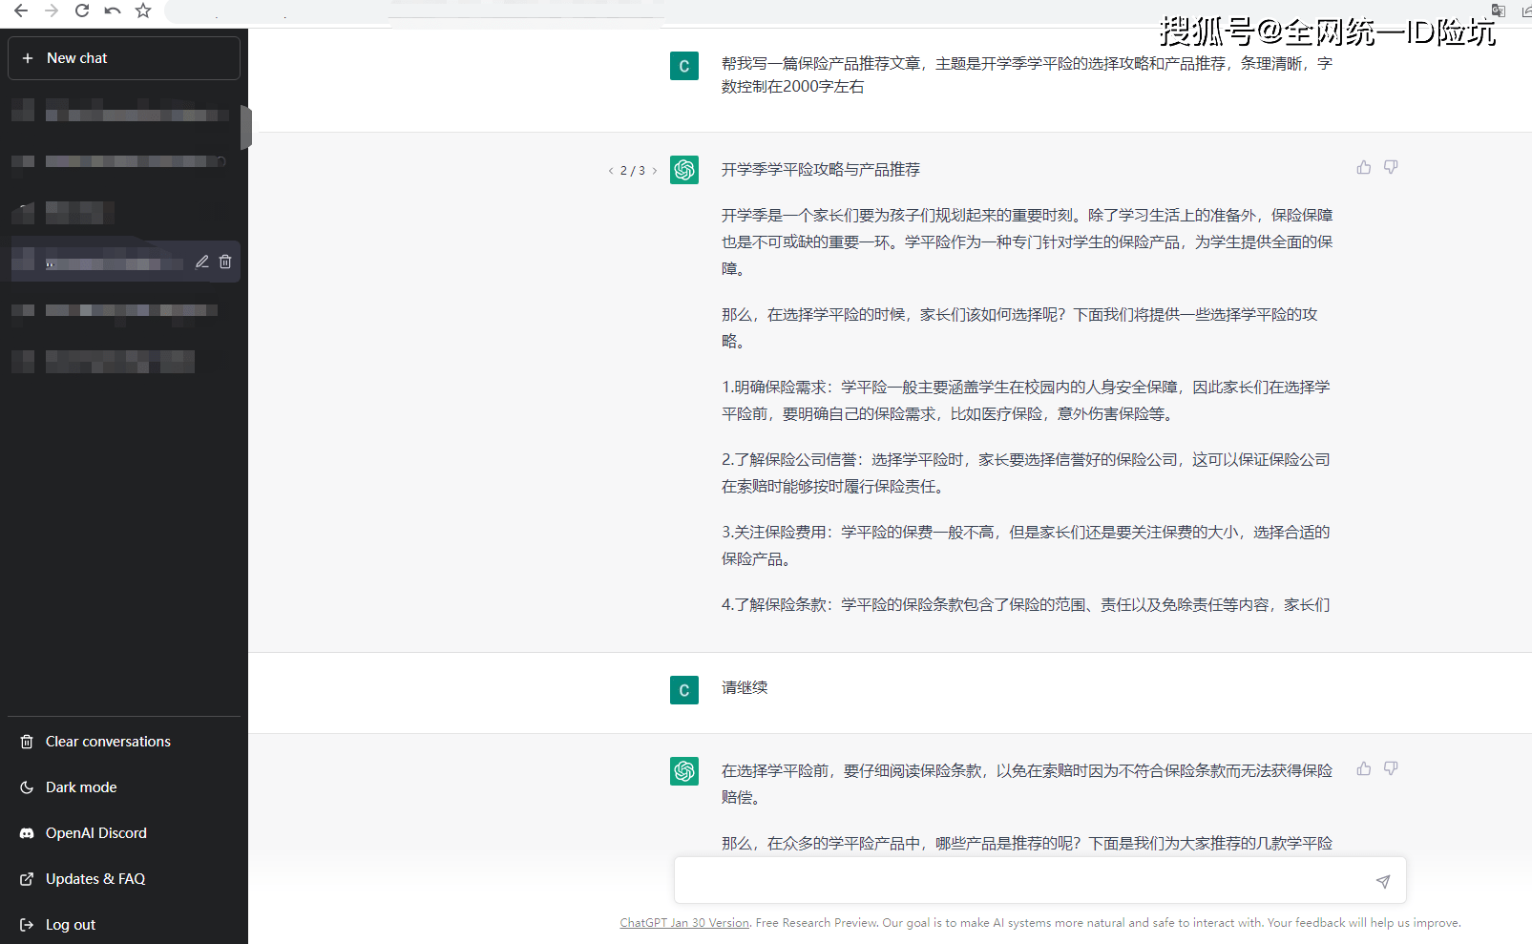The height and width of the screenshot is (944, 1532).
Task: Refresh the page with the reload icon
Action: 82,11
